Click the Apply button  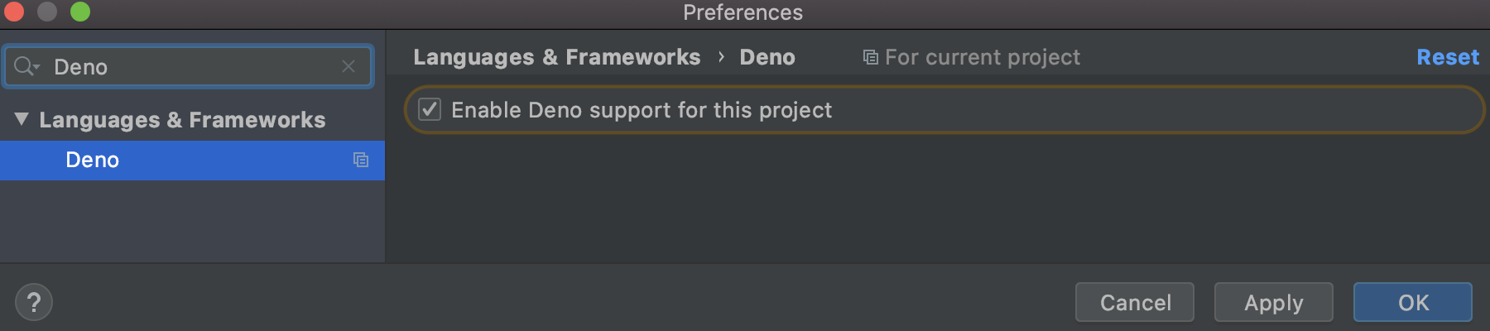[x=1274, y=303]
